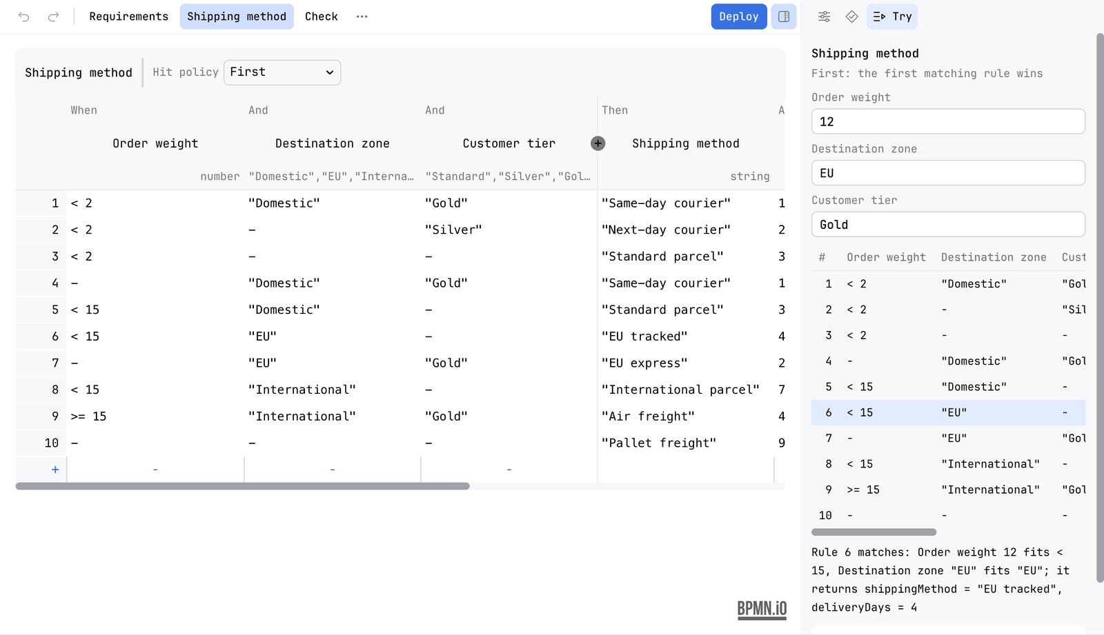Click the redo arrow icon
The height and width of the screenshot is (635, 1104).
(x=53, y=17)
